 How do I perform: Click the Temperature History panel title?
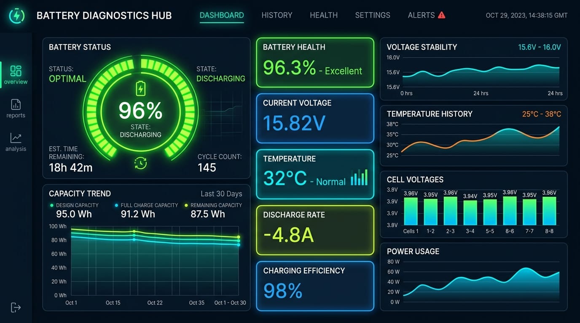[430, 114]
